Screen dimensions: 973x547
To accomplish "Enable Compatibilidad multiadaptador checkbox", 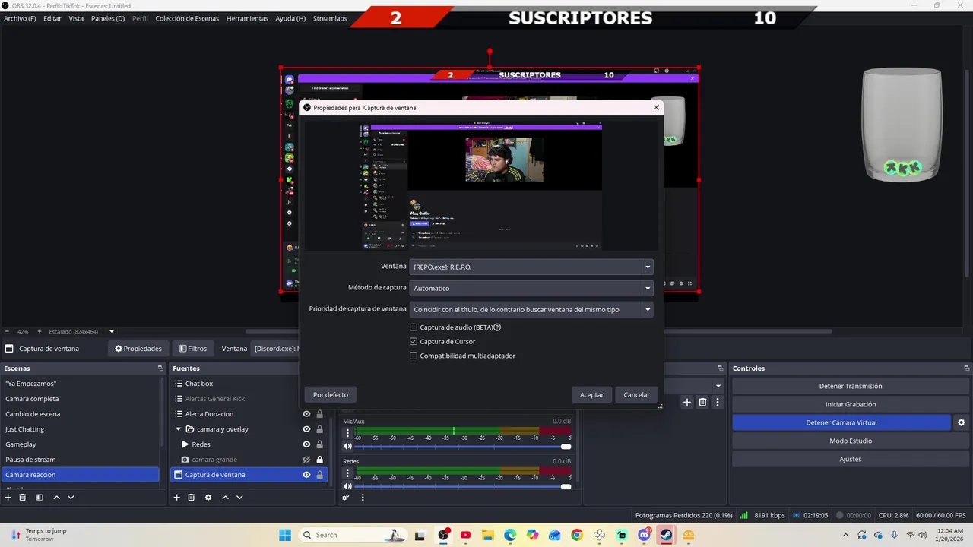I will (414, 356).
